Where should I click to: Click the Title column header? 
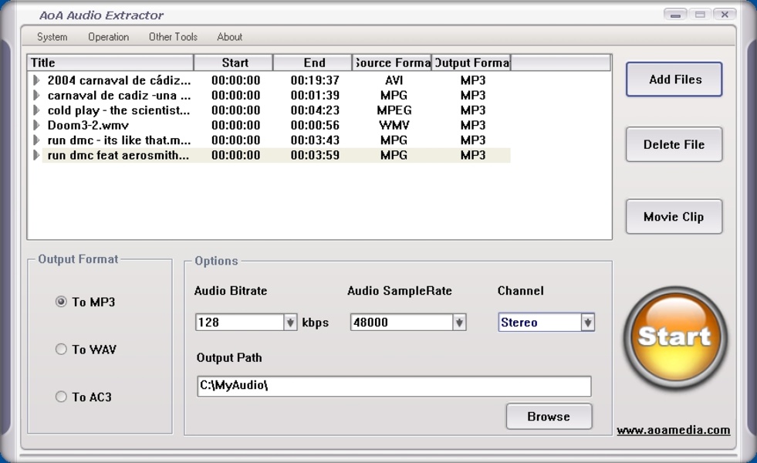pyautogui.click(x=110, y=63)
